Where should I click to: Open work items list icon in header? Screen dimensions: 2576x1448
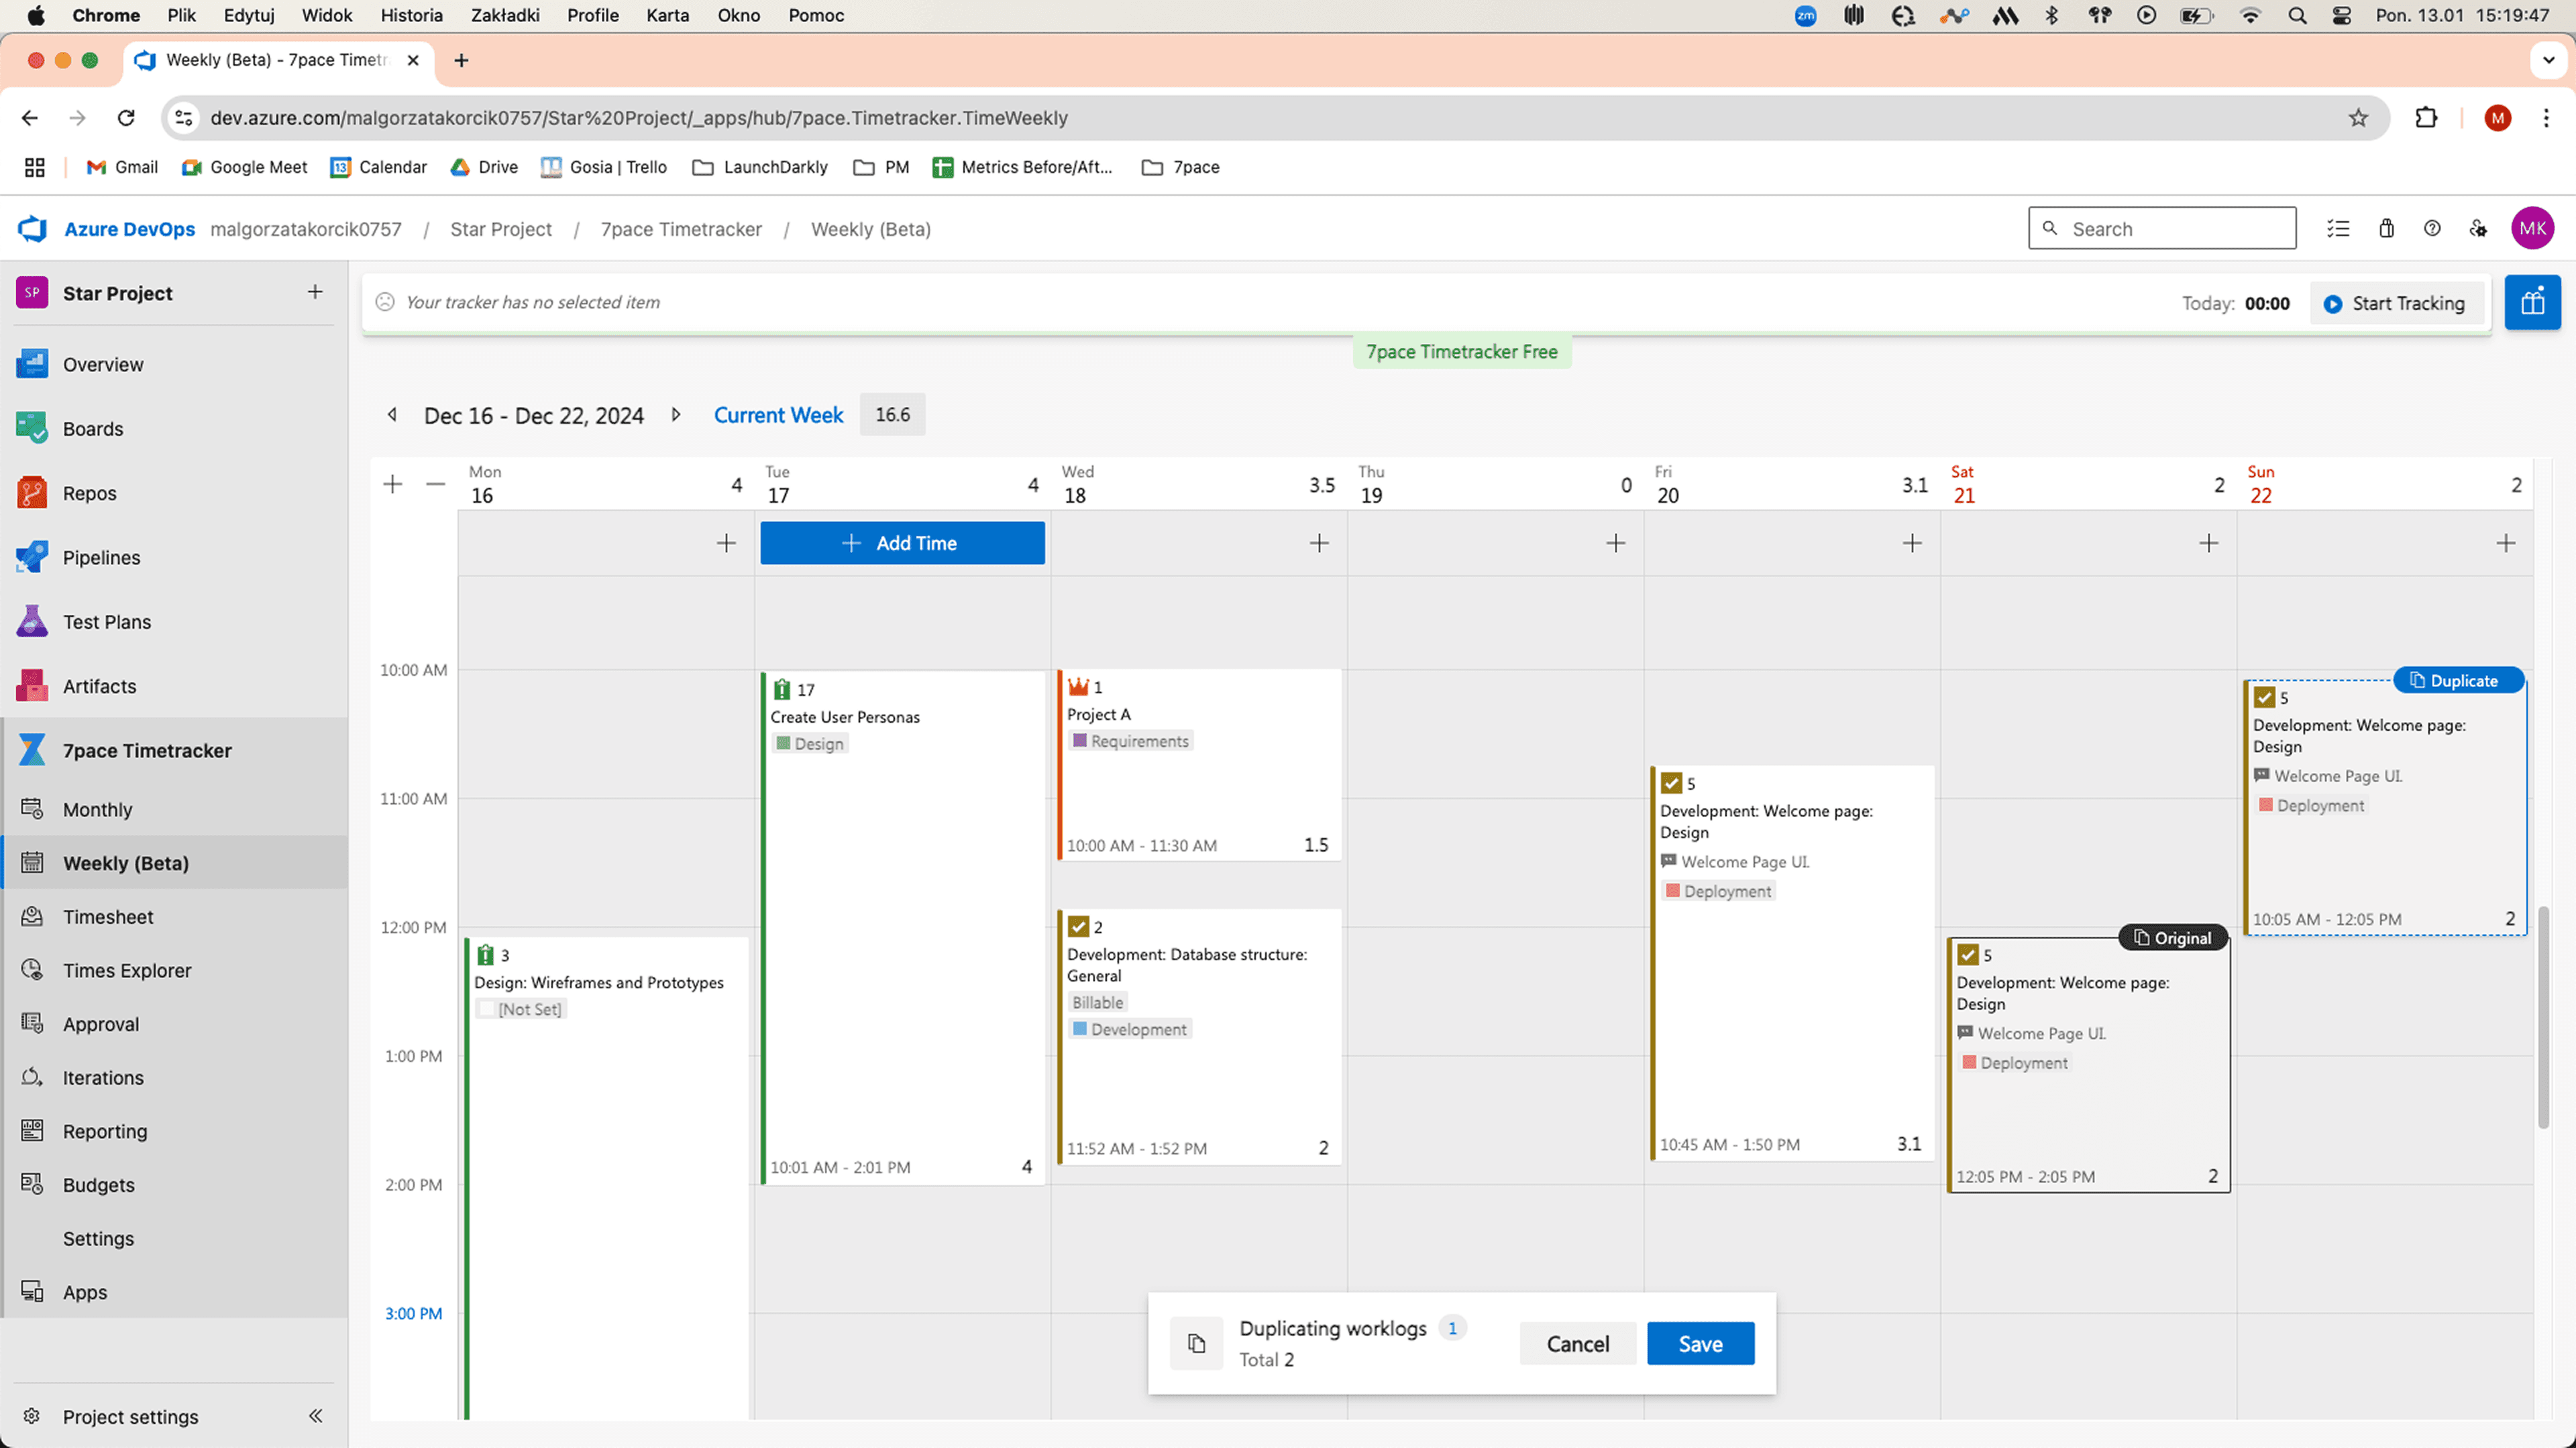2338,229
